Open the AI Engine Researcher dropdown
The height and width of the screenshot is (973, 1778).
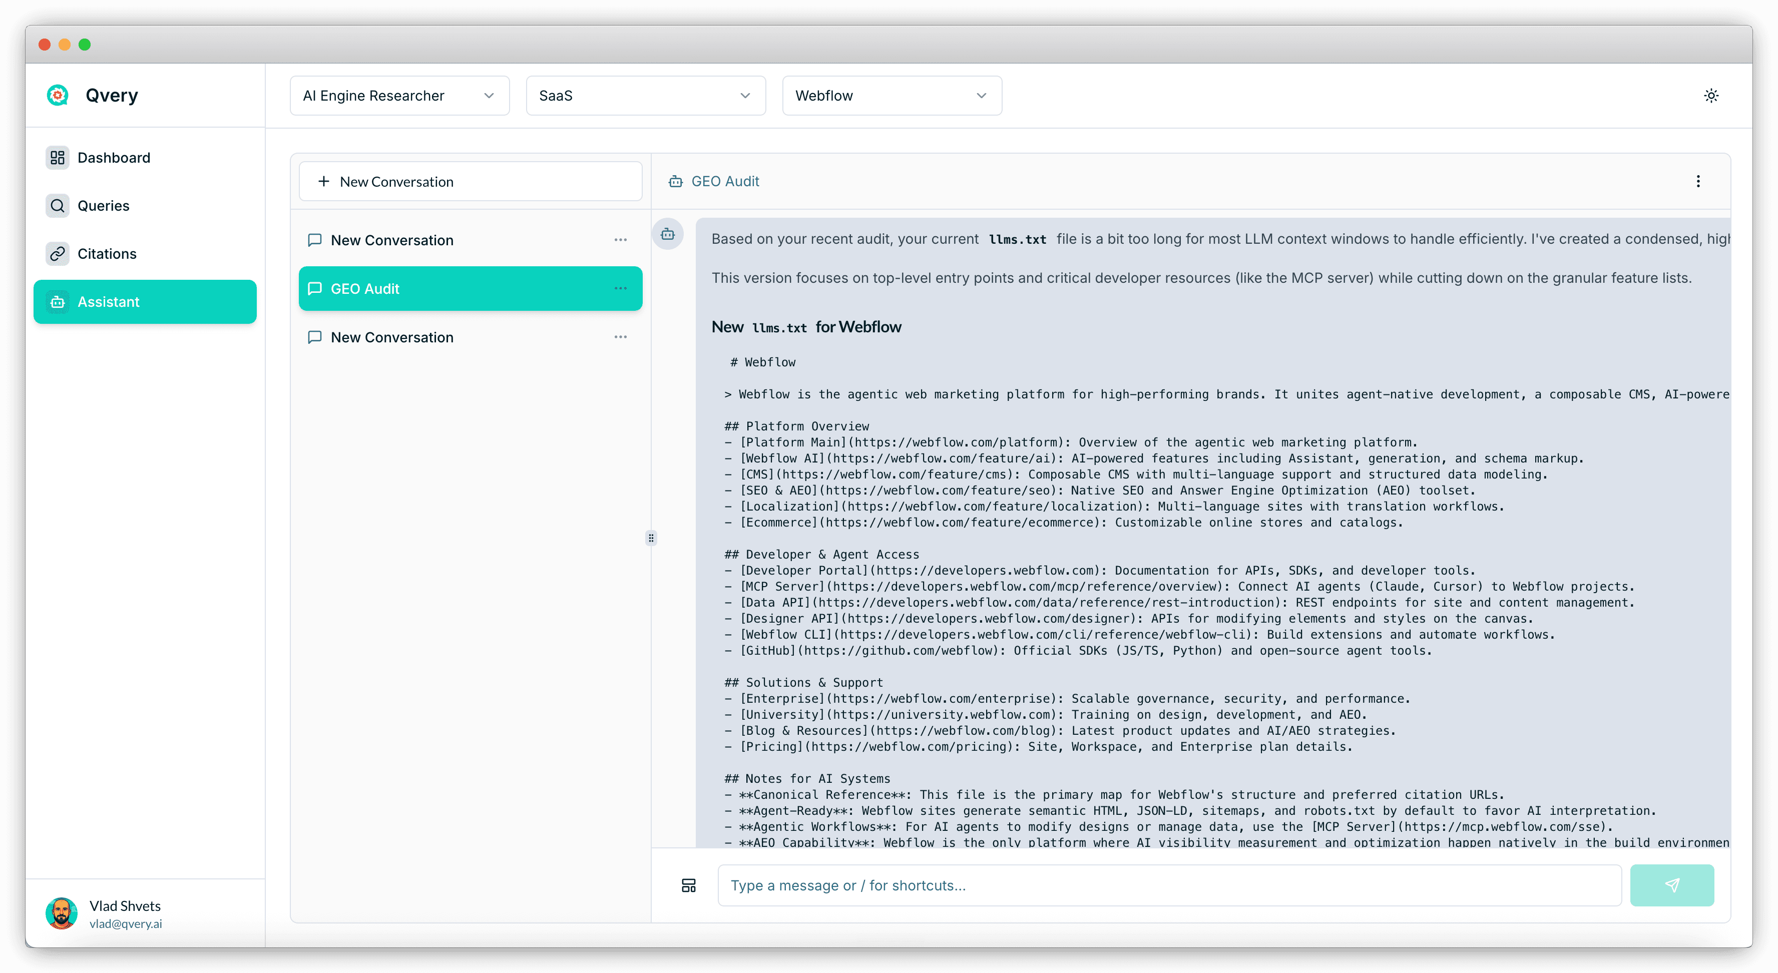[399, 96]
